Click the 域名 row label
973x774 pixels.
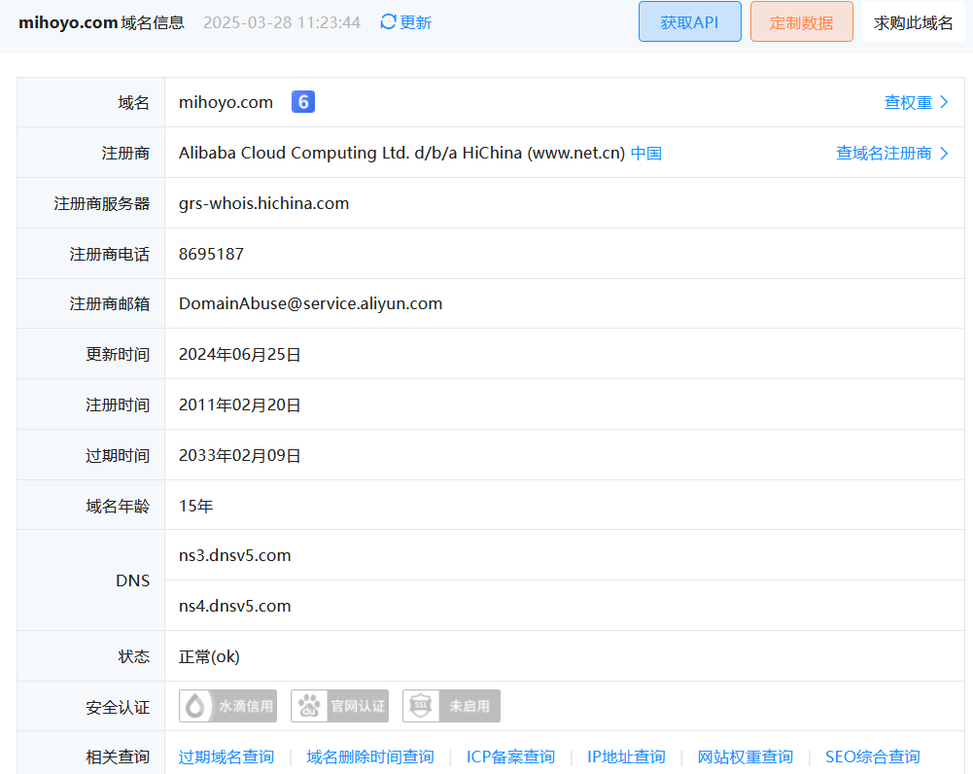[x=134, y=102]
